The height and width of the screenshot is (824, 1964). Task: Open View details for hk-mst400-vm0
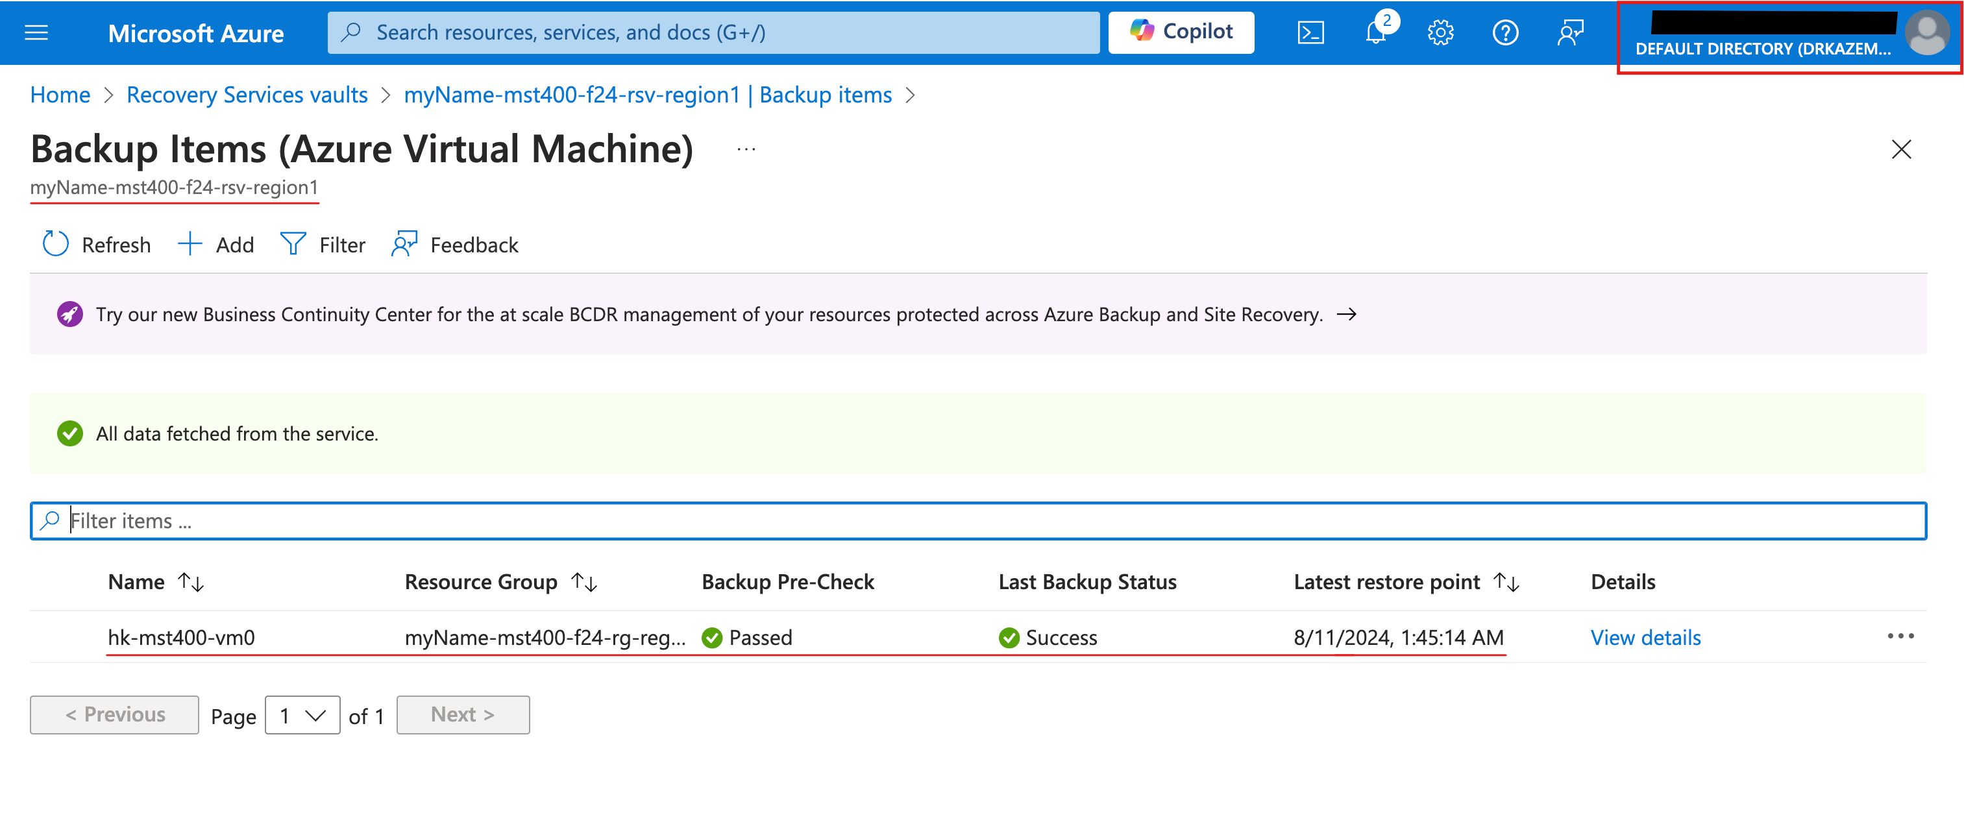[x=1645, y=637]
